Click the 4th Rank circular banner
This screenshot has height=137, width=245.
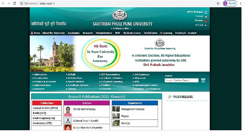click(x=101, y=54)
